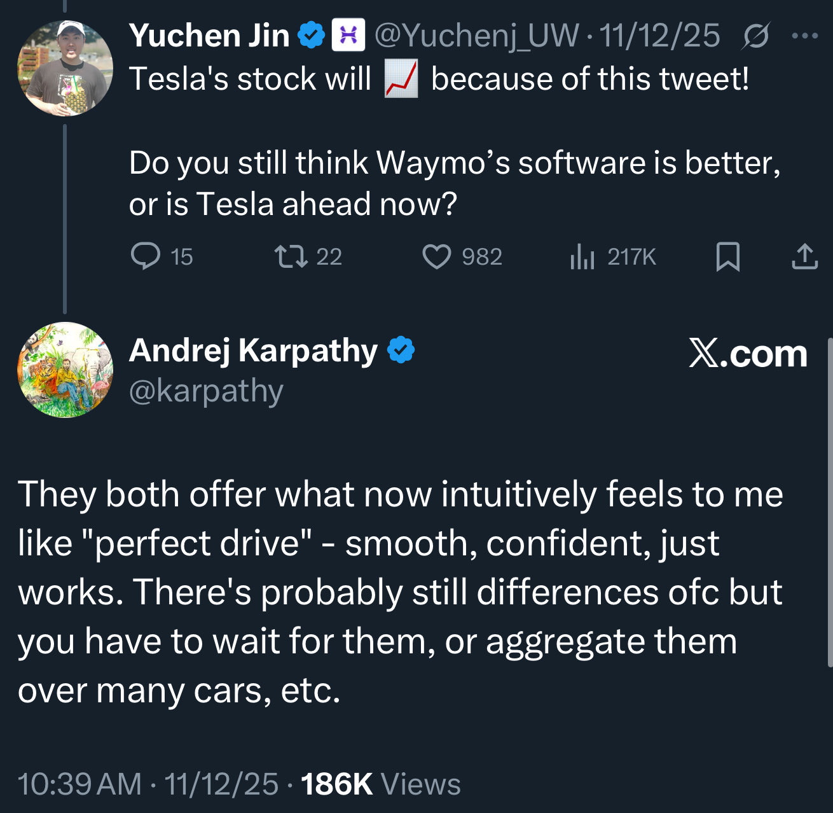The width and height of the screenshot is (833, 813).
Task: Repost Yuchen Jin's tweet
Action: 291,256
